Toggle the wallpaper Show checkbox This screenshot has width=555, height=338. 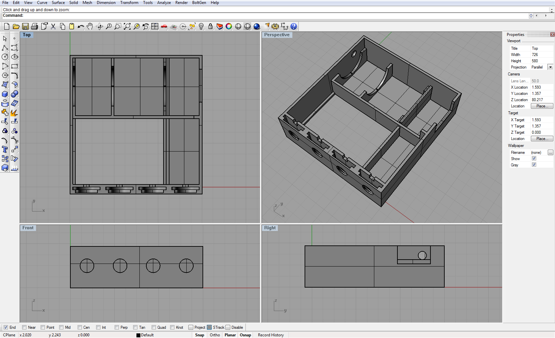(534, 158)
